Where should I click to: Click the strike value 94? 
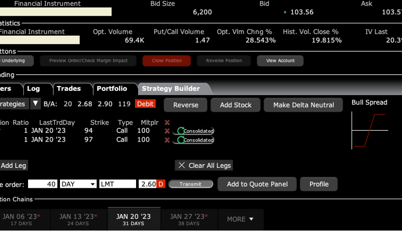pos(88,131)
